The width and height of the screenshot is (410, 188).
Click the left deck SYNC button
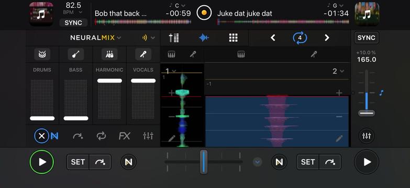coord(73,22)
